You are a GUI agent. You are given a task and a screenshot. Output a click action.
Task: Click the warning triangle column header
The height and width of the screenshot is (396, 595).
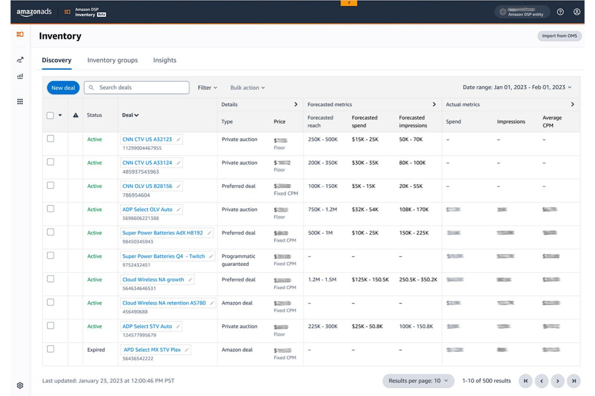point(76,115)
